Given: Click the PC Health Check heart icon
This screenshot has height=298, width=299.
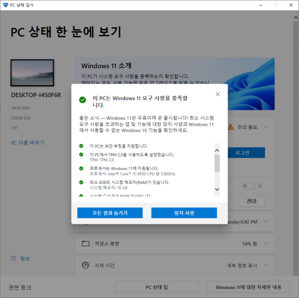Looking at the screenshot, I should tap(5, 5).
